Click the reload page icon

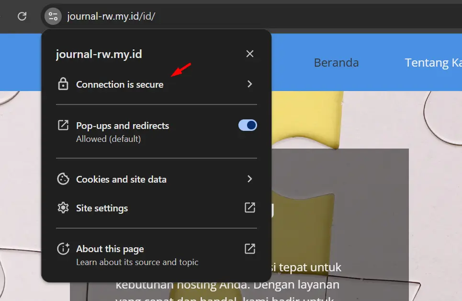click(22, 16)
